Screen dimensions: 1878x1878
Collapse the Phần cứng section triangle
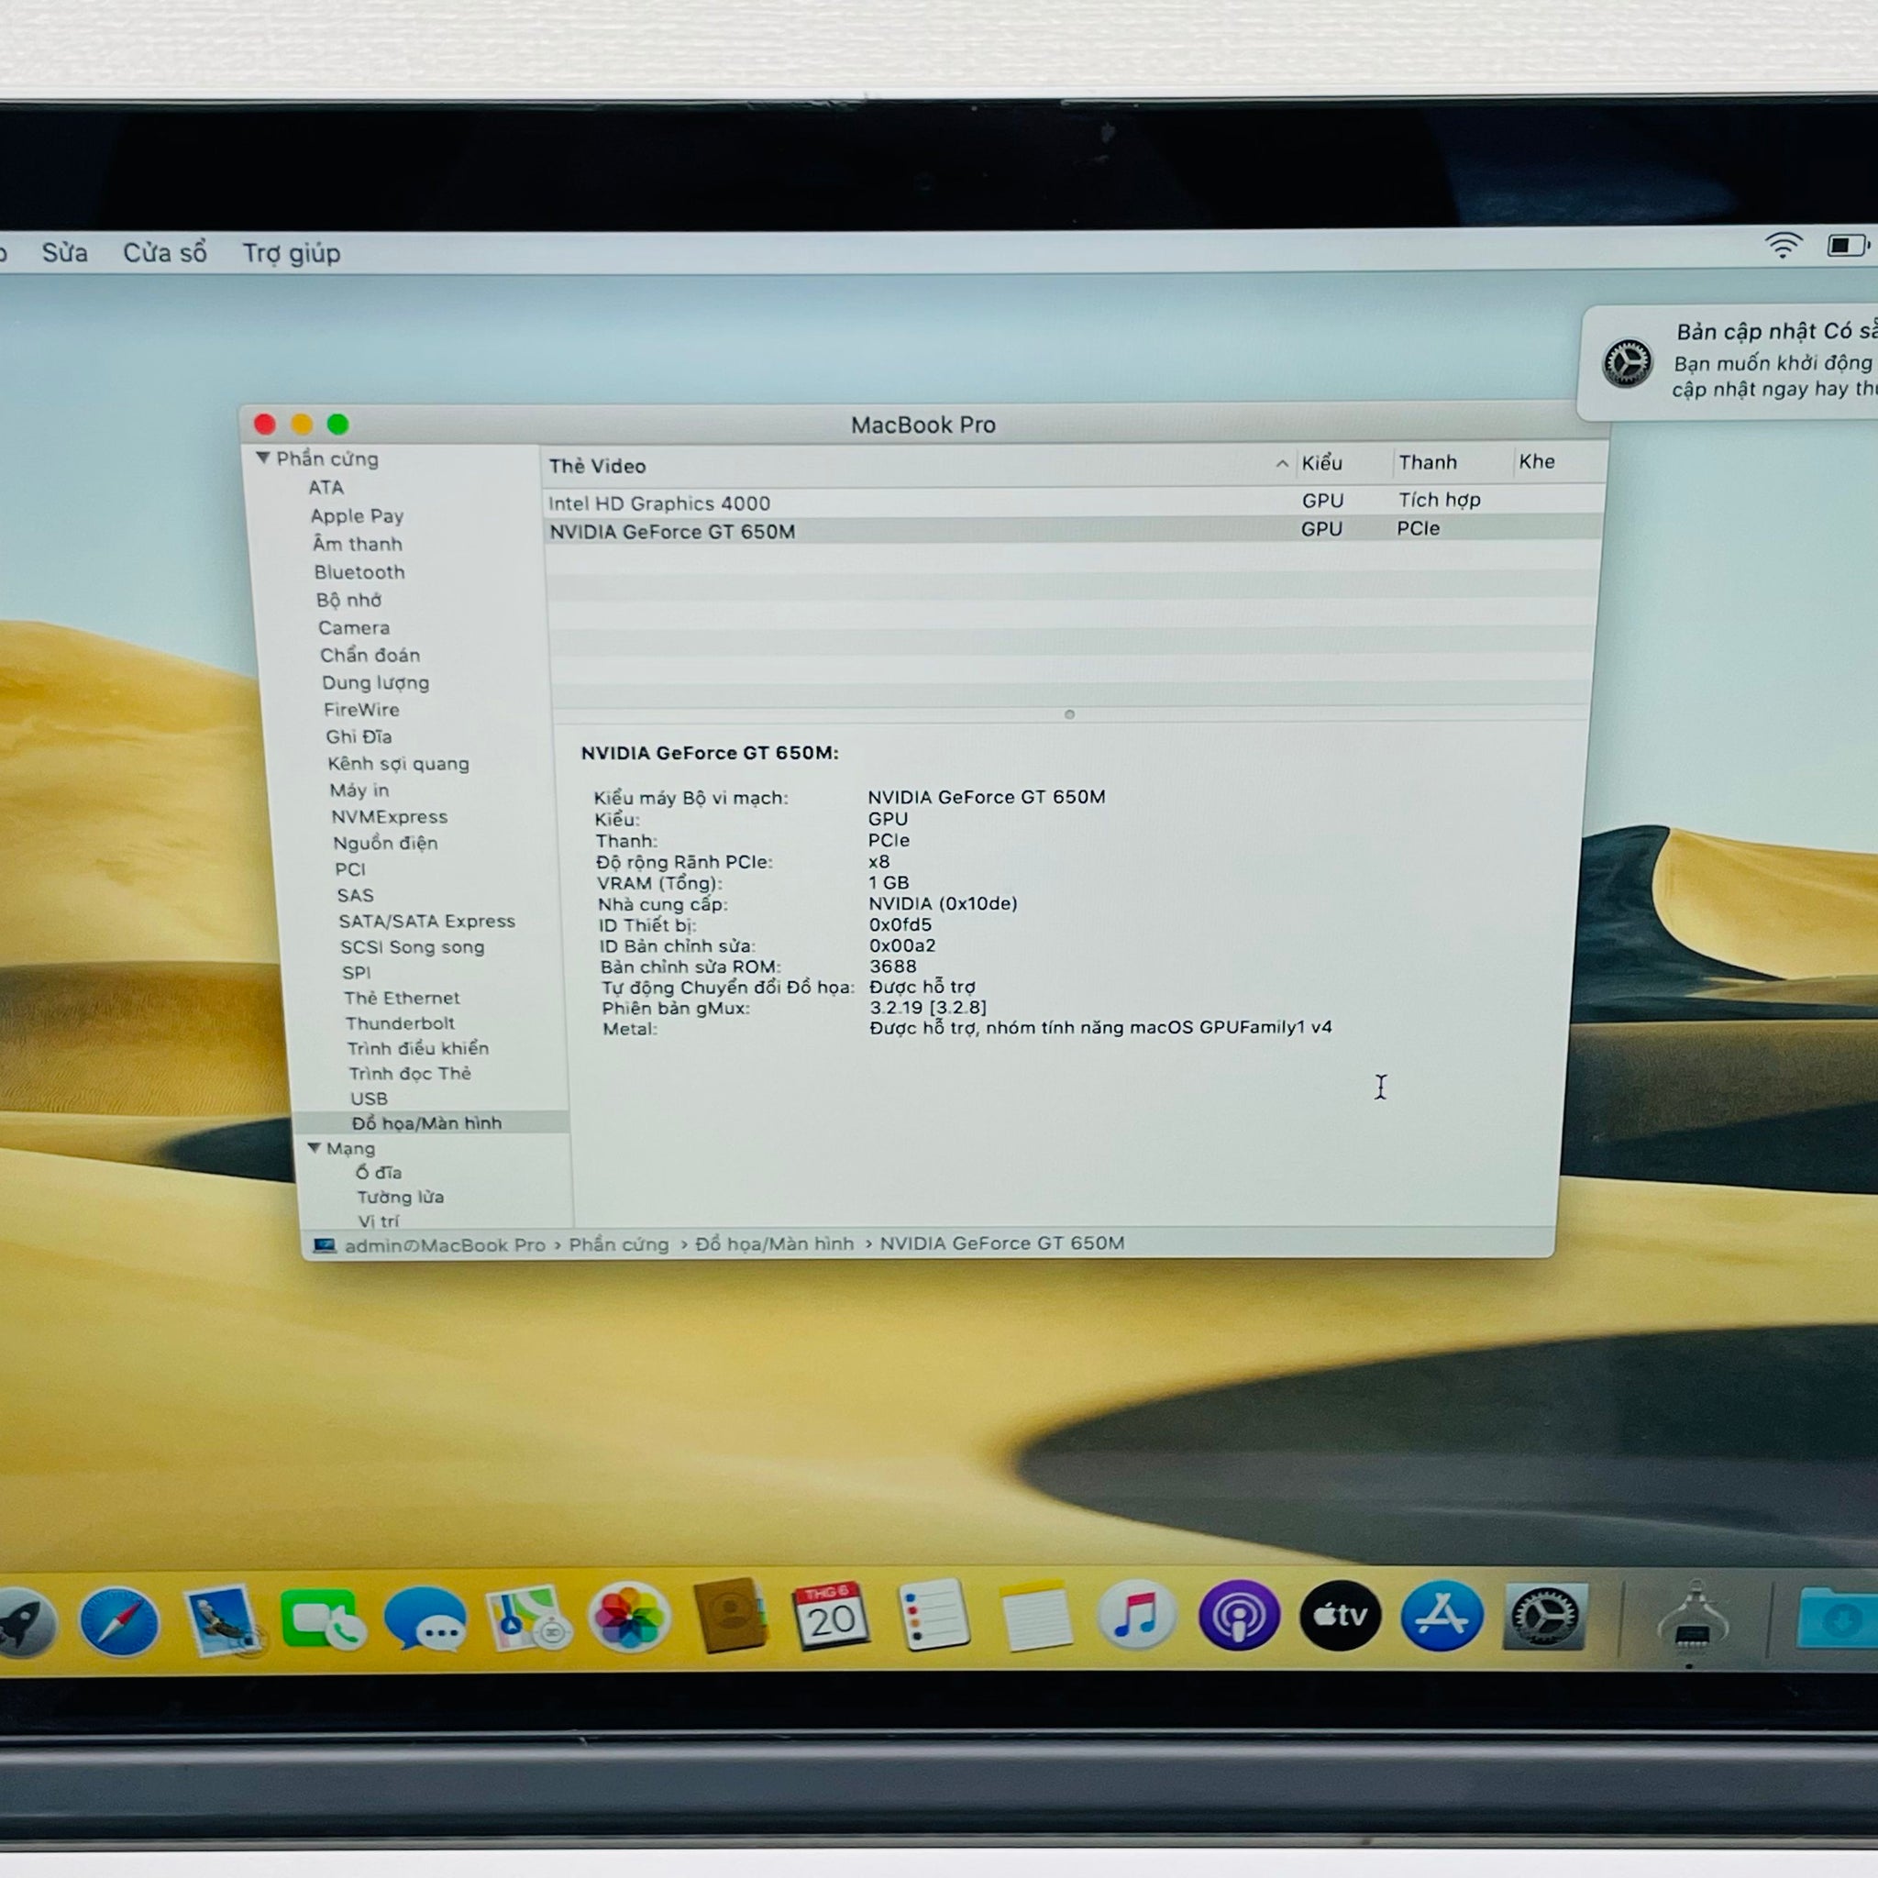262,458
